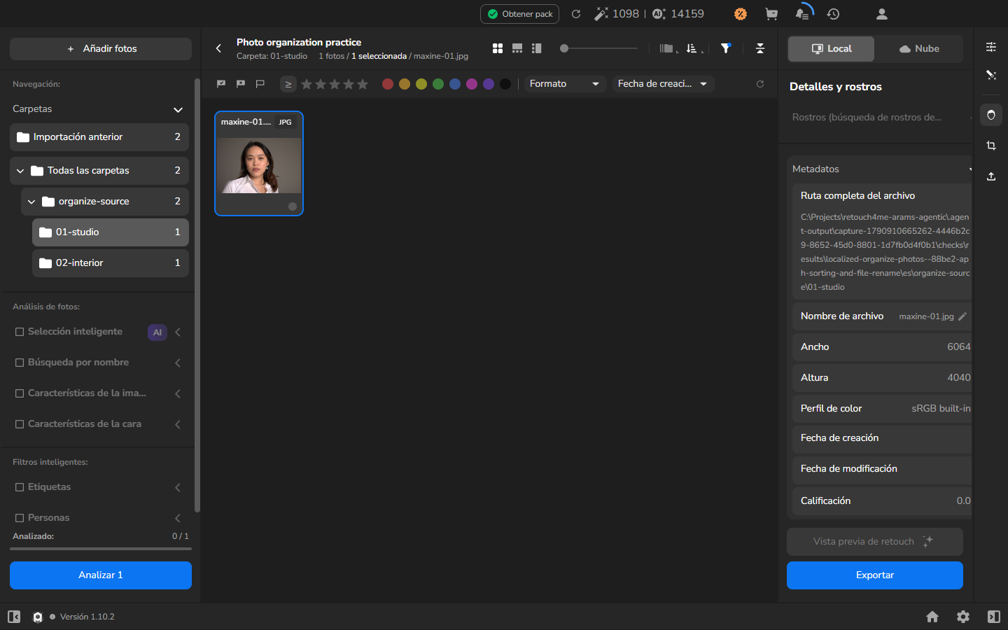Viewport: 1008px width, 630px height.
Task: Check the Búsqueda por nombre box
Action: (x=20, y=363)
